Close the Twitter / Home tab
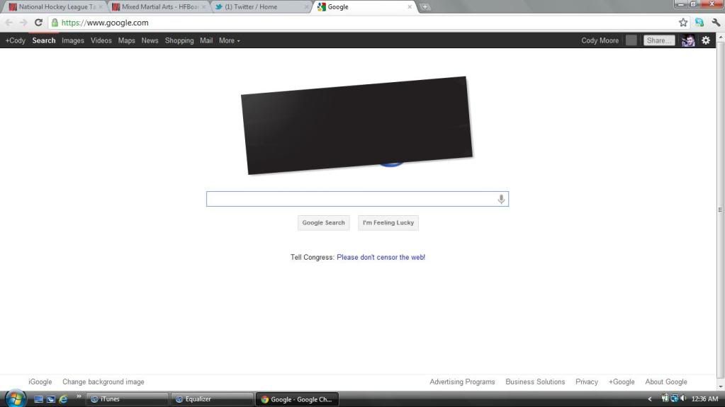Screen dimensions: 725x407 point(307,7)
